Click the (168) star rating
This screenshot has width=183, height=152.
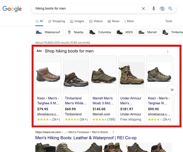click(x=104, y=119)
